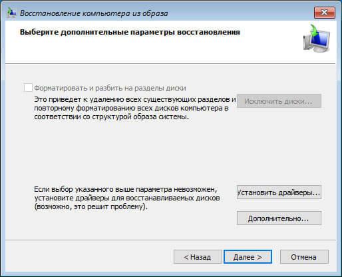Click the description text about удалению всех существующих разделов
Viewport: 342px width, 277px height.
135,108
